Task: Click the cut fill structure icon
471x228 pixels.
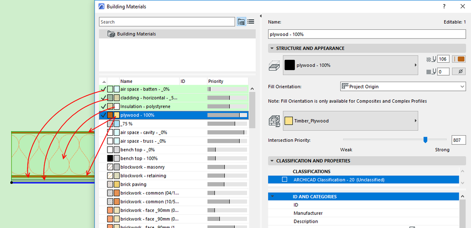Action: click(274, 65)
